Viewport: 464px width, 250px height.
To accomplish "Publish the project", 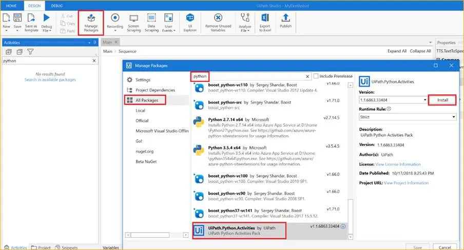I will click(285, 21).
